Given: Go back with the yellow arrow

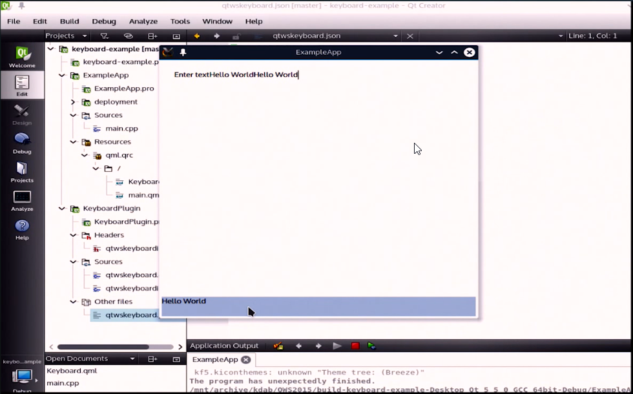Looking at the screenshot, I should tap(196, 36).
